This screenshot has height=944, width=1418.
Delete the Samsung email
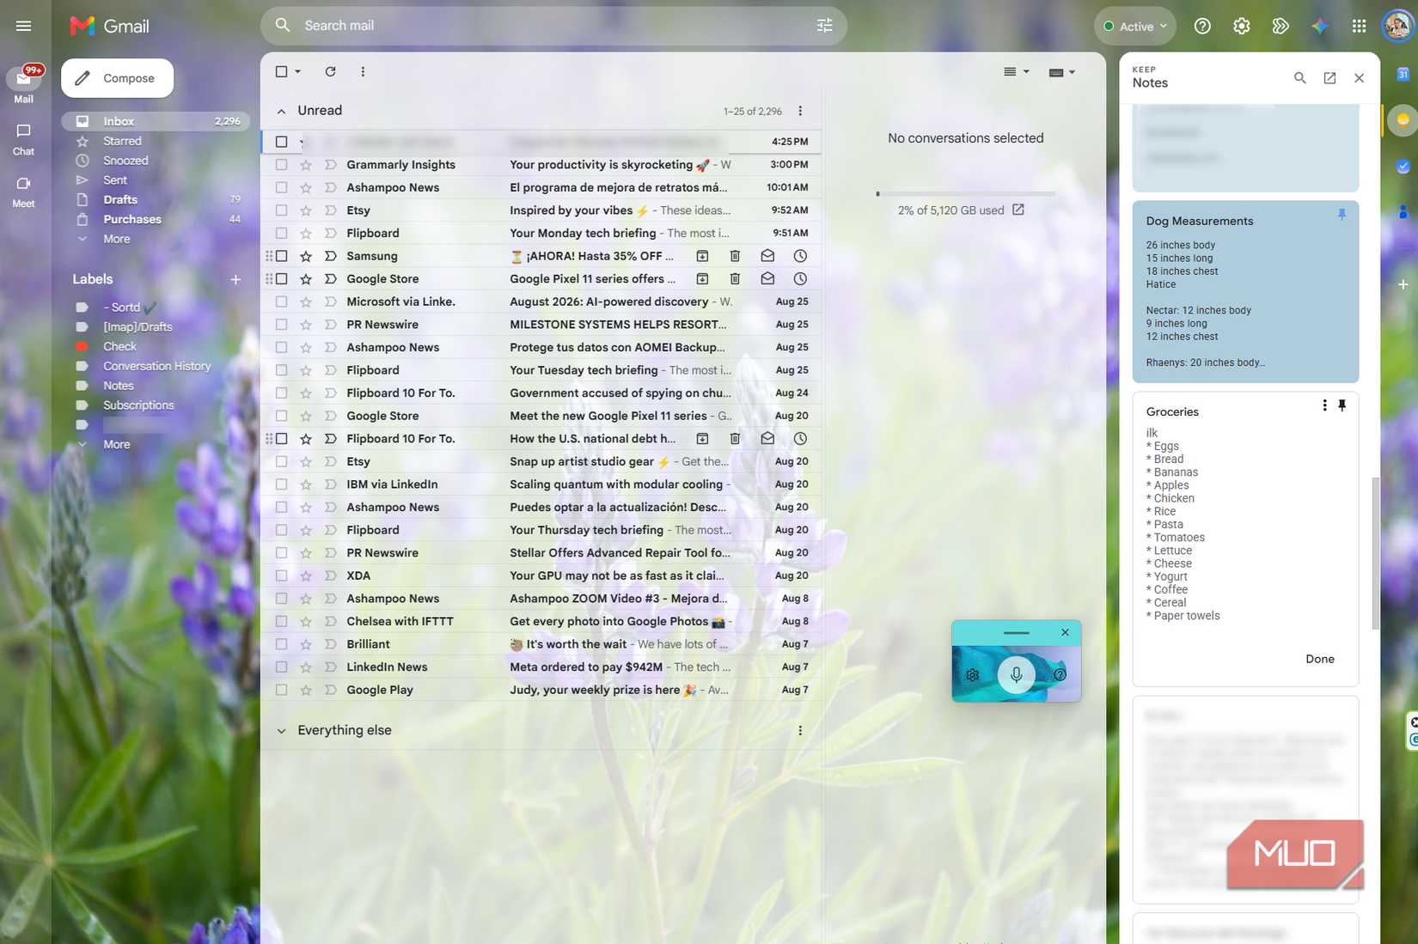coord(735,256)
